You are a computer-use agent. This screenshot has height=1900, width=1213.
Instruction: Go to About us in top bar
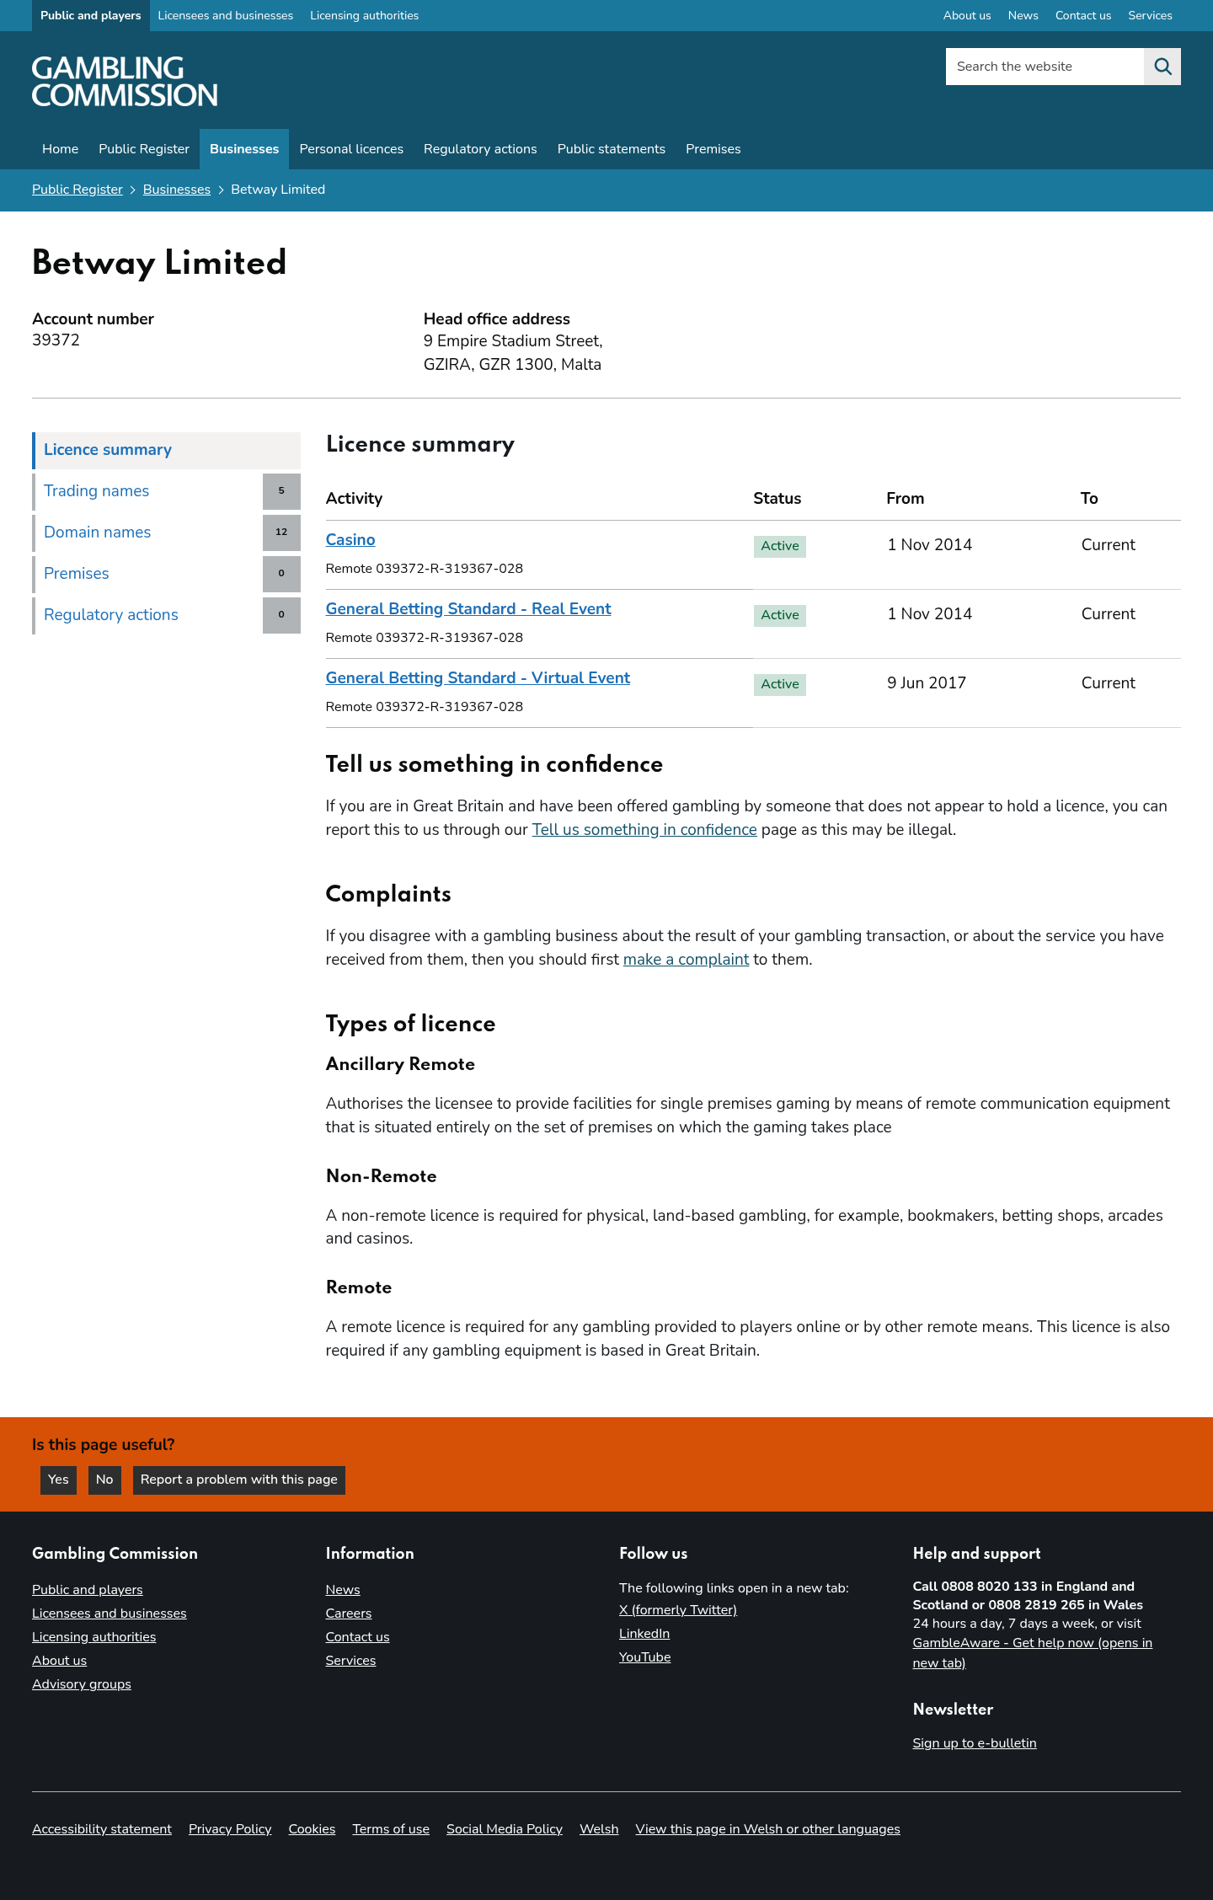tap(967, 15)
